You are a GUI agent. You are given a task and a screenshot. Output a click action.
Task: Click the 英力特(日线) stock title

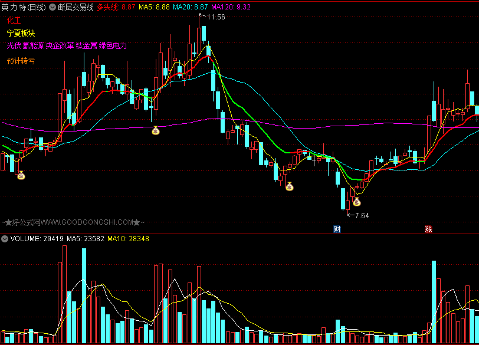click(x=24, y=7)
